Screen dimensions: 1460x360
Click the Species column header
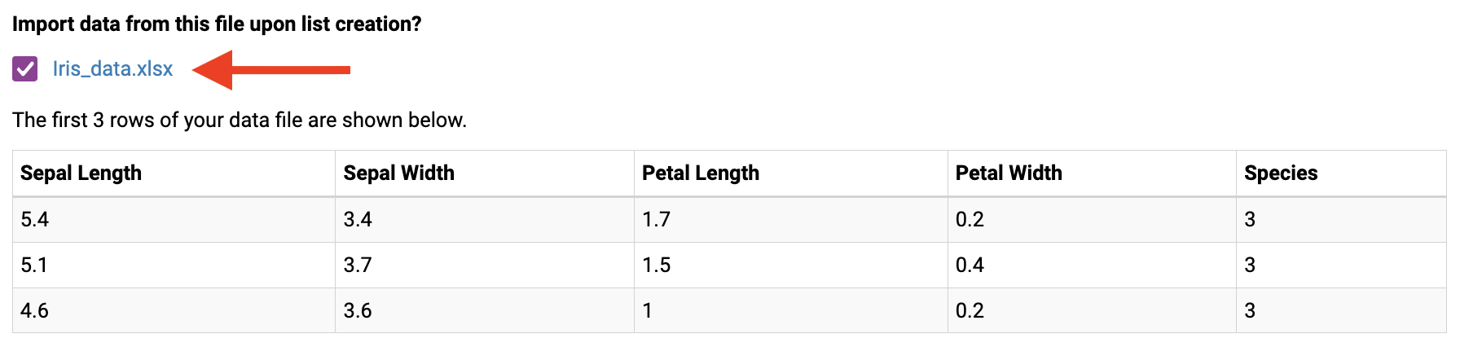click(1280, 173)
